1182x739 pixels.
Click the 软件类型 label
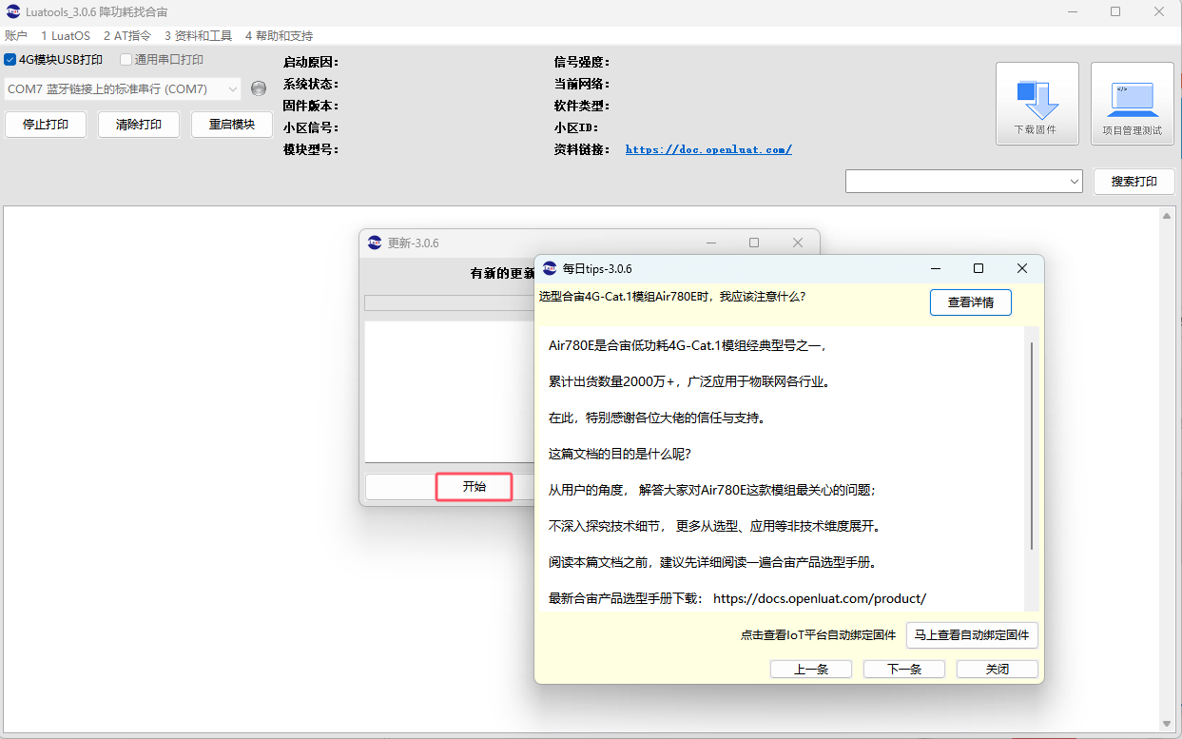point(581,106)
